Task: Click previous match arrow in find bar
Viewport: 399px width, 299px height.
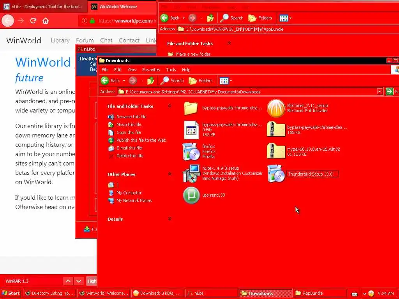Action: tap(68, 281)
